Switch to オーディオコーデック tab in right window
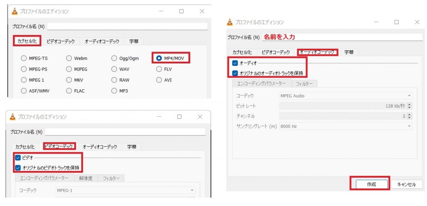 tap(317, 52)
